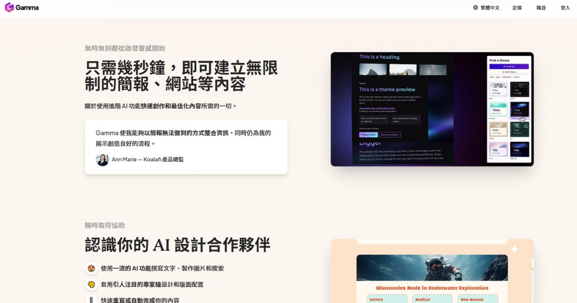The width and height of the screenshot is (577, 303).
Task: Select the black Title theme card
Action: point(520,89)
